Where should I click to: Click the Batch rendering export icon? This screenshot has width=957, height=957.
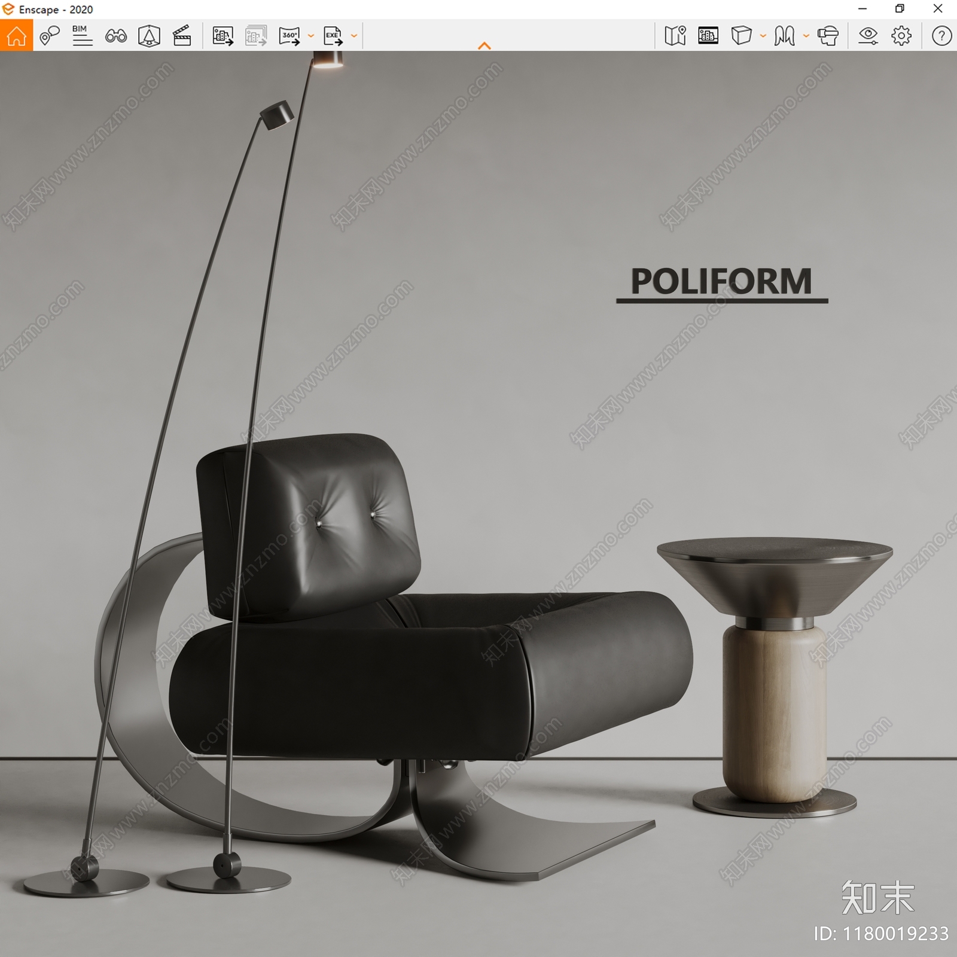tap(256, 36)
